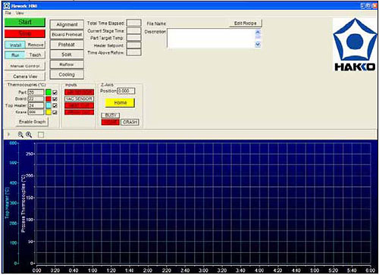Click the green Part color swatch
Image resolution: width=379 pixels, height=275 pixels.
pyautogui.click(x=49, y=92)
